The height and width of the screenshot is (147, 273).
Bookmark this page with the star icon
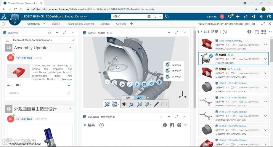pyautogui.click(x=256, y=9)
